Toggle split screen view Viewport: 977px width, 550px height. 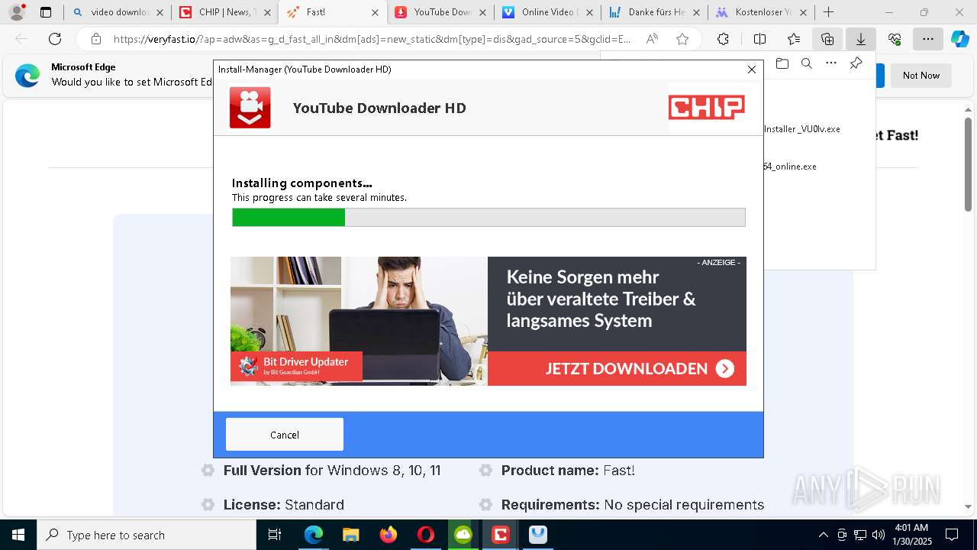click(x=759, y=39)
